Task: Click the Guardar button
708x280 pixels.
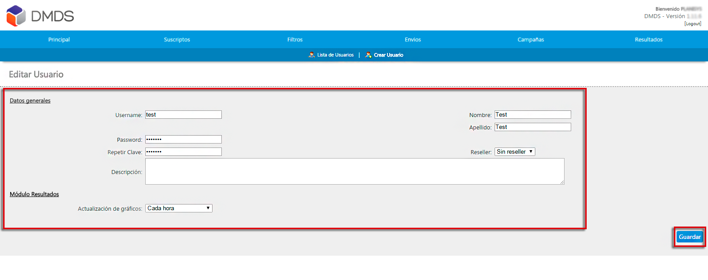Action: pos(690,237)
